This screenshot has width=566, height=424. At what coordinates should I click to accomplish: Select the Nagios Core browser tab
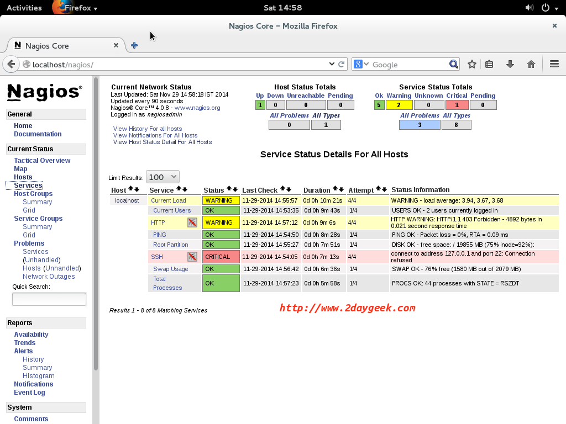coord(66,46)
